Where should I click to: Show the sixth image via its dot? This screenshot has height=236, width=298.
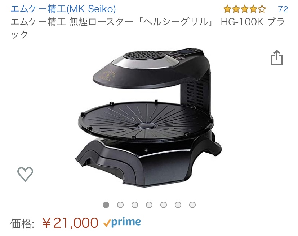coord(178,205)
